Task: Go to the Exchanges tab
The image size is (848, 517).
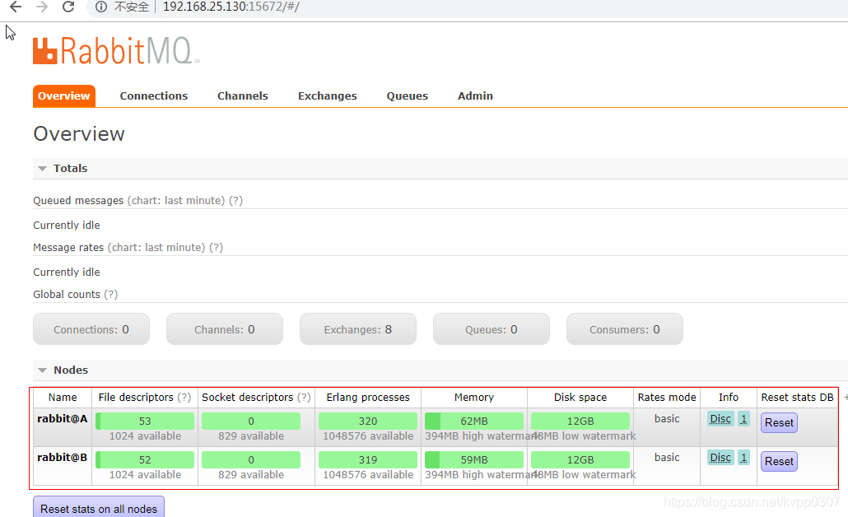Action: [327, 95]
